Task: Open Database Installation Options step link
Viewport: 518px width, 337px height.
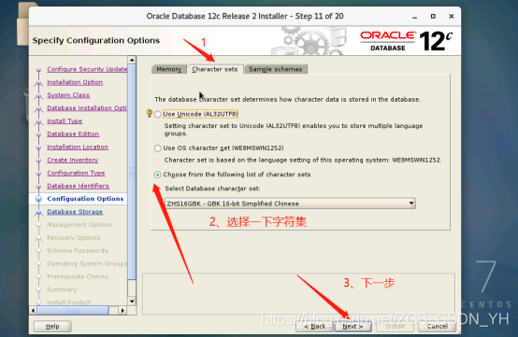Action: [x=87, y=108]
